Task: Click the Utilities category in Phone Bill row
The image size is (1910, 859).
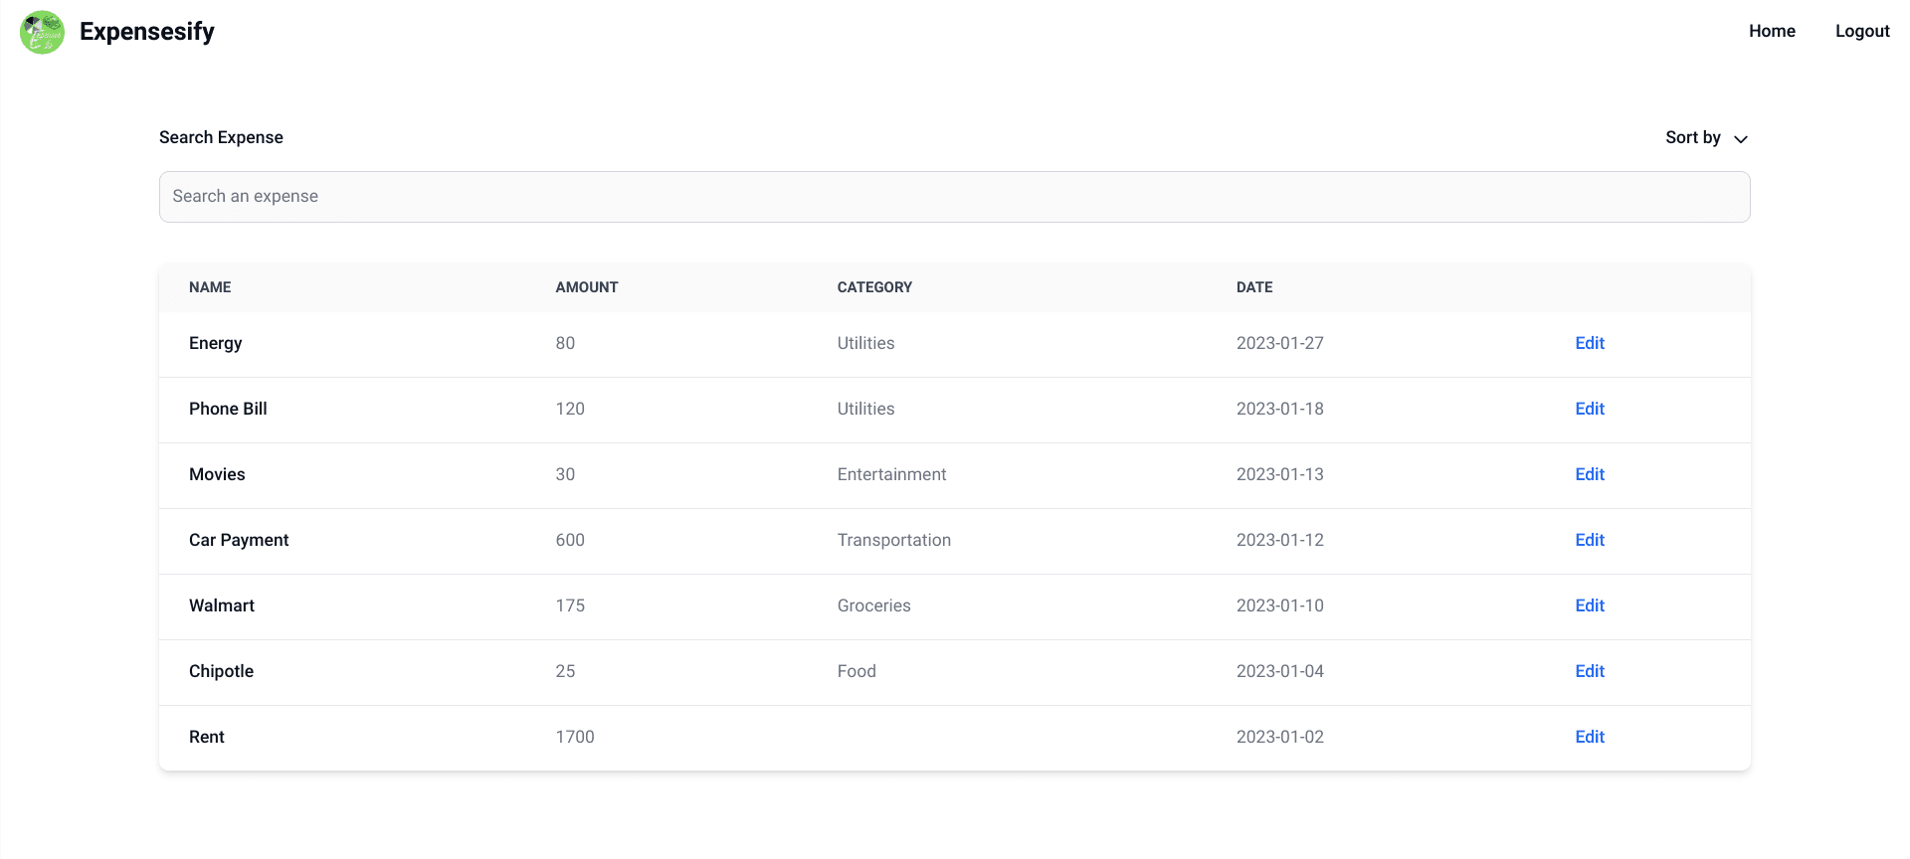Action: (865, 409)
